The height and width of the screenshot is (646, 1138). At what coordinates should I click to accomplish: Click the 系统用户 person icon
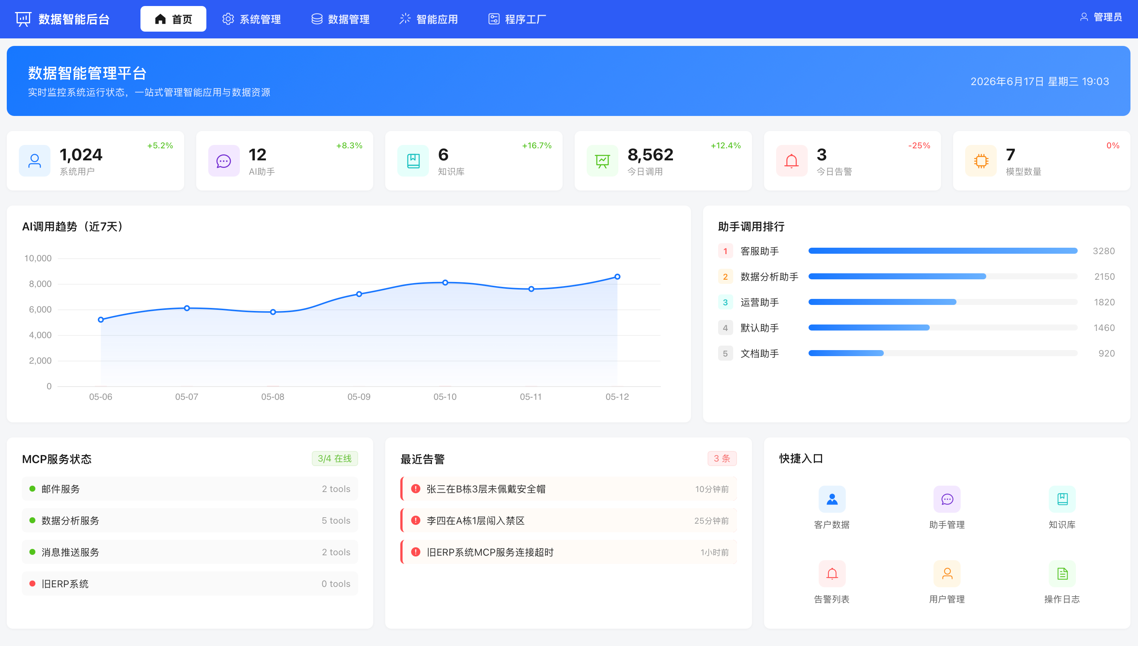coord(35,161)
